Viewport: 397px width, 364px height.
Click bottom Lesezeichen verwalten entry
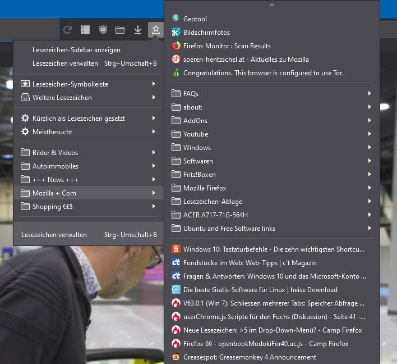pos(89,235)
